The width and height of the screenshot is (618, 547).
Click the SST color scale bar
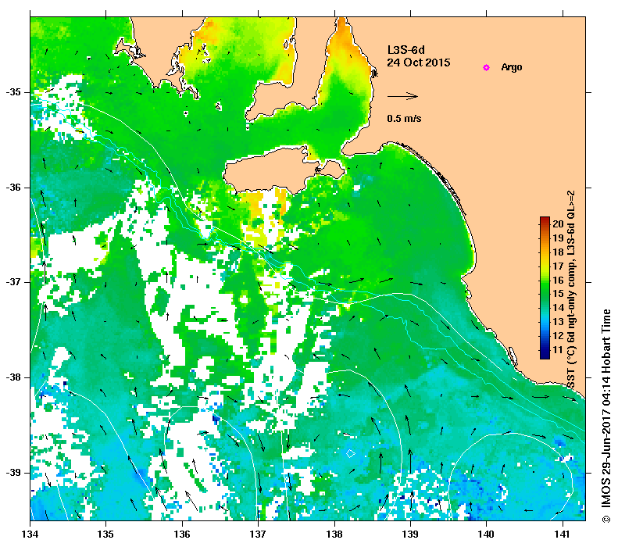pos(545,288)
